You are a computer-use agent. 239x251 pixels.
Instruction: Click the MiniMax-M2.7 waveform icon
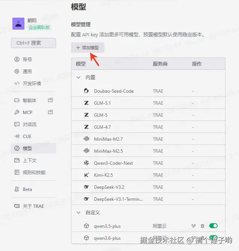(86, 138)
